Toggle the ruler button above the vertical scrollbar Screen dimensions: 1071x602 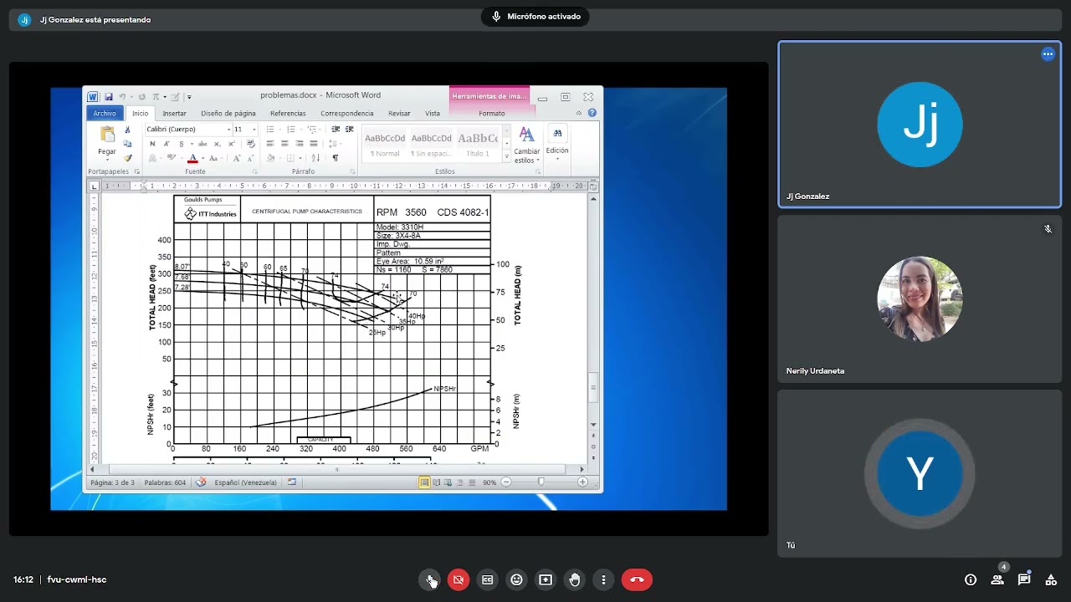[593, 186]
